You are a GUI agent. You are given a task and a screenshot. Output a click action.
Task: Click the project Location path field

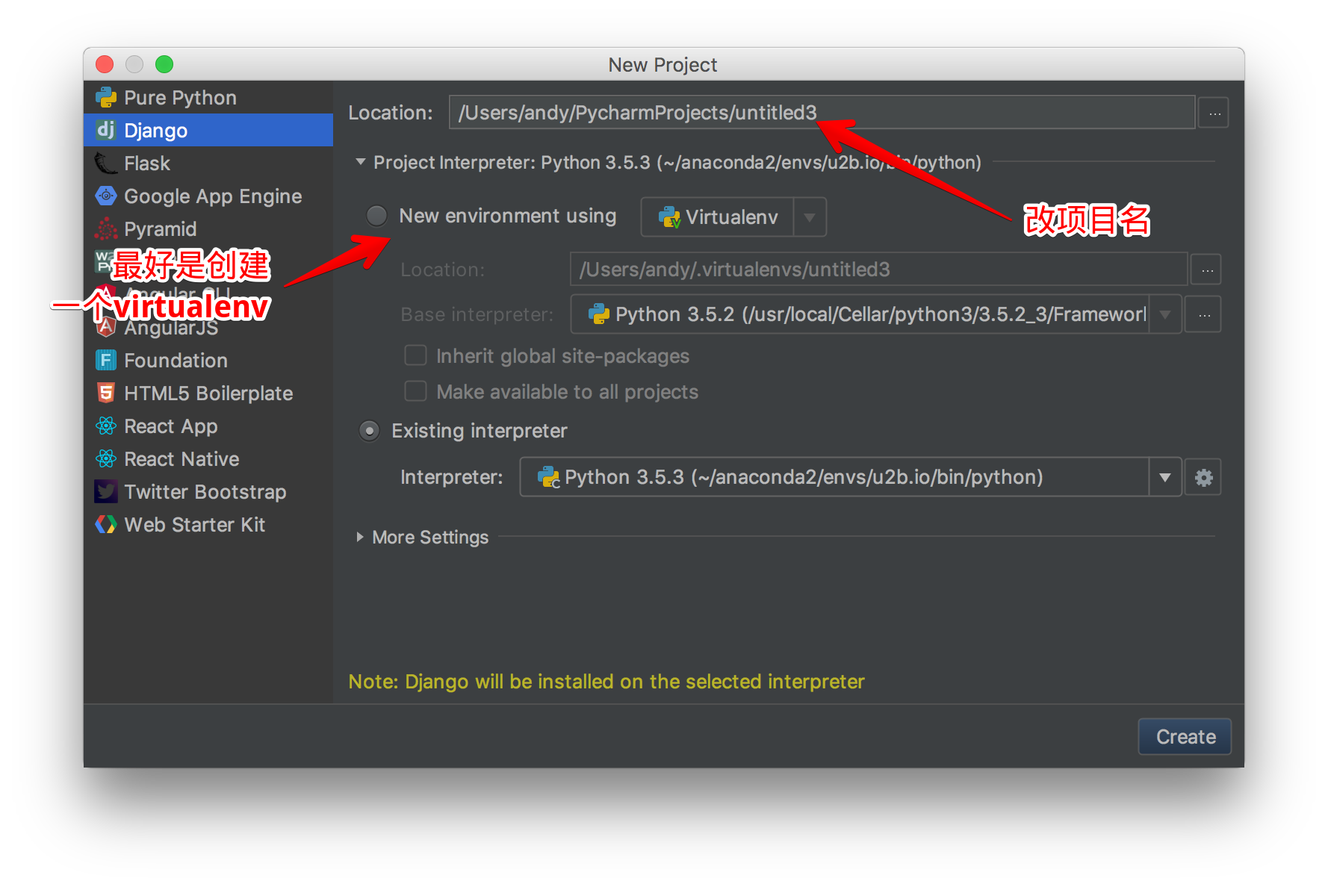coord(822,113)
